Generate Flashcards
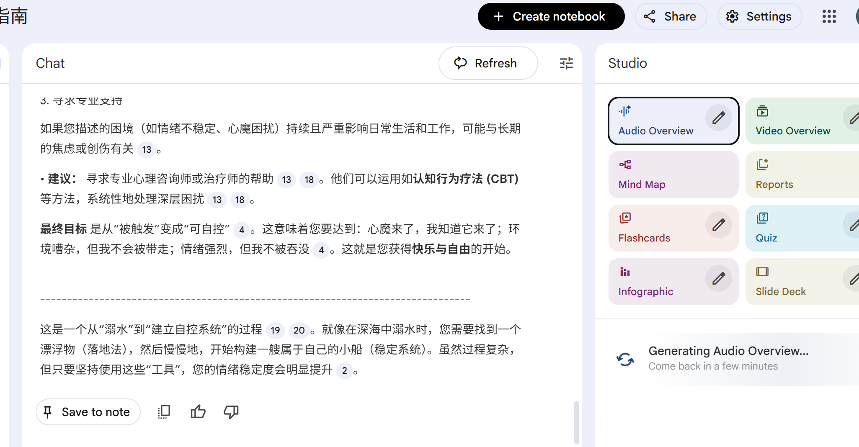The image size is (859, 447). coord(673,228)
